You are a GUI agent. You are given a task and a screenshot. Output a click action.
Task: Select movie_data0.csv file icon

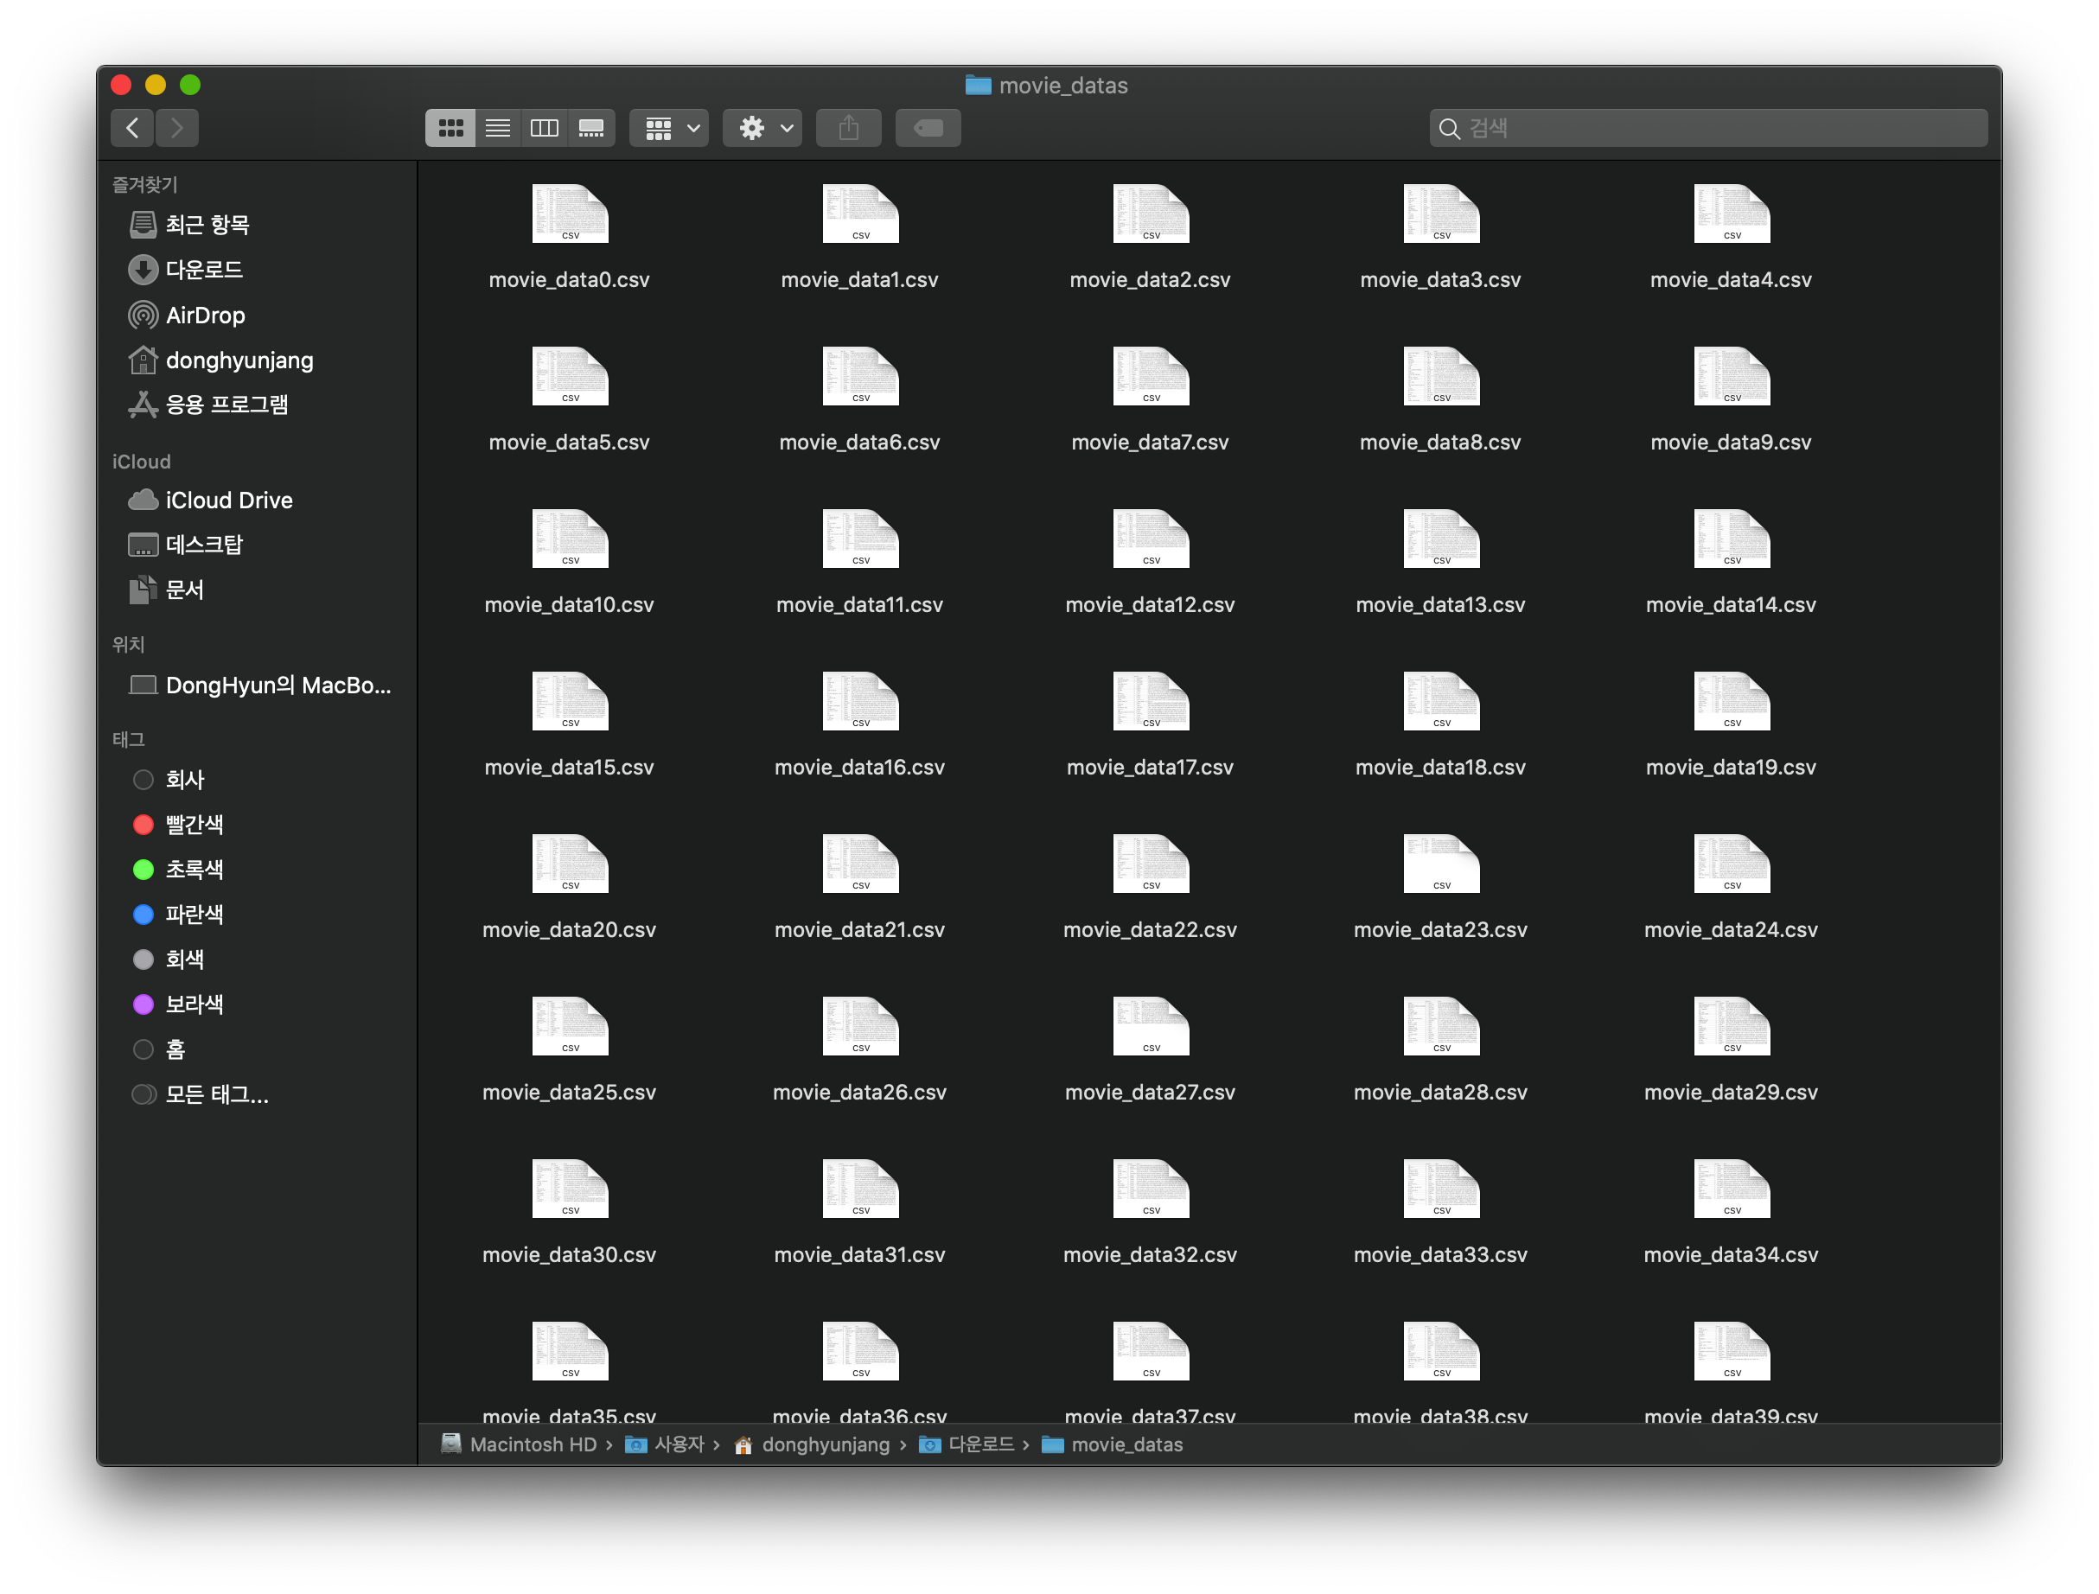click(x=570, y=214)
